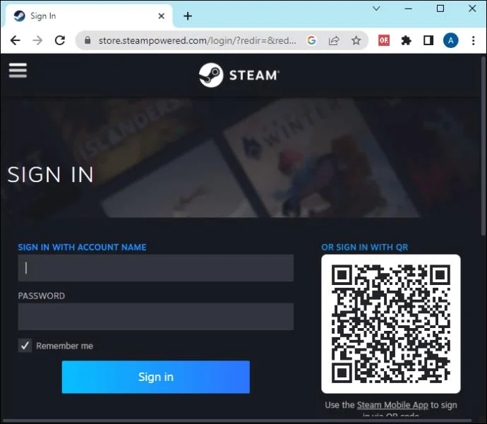The height and width of the screenshot is (424, 487).
Task: Click 'SIGN IN WITH ACCOUNT NAME' label
Action: (82, 247)
